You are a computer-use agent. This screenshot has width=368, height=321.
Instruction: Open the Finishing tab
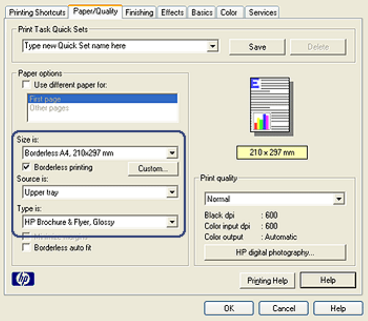(x=139, y=13)
